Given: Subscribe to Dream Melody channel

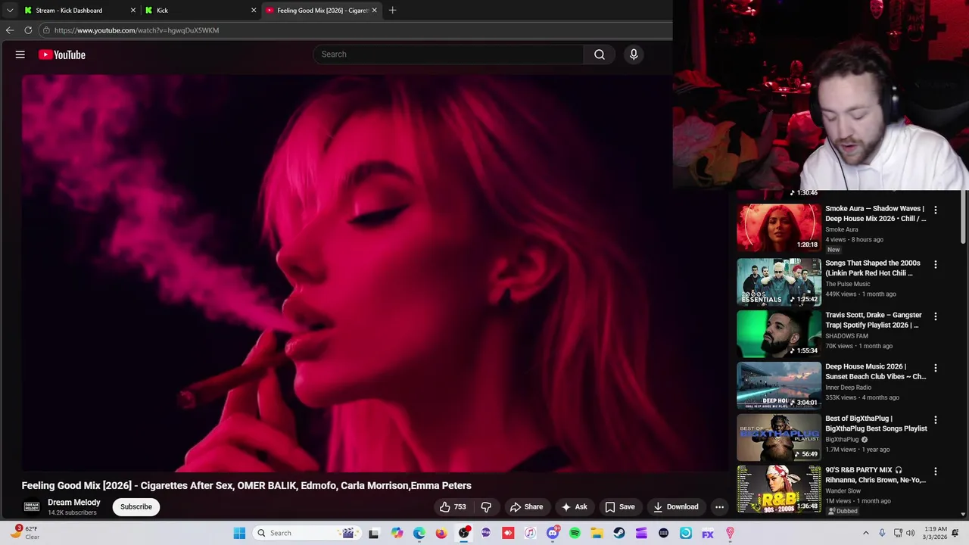Looking at the screenshot, I should [x=136, y=507].
